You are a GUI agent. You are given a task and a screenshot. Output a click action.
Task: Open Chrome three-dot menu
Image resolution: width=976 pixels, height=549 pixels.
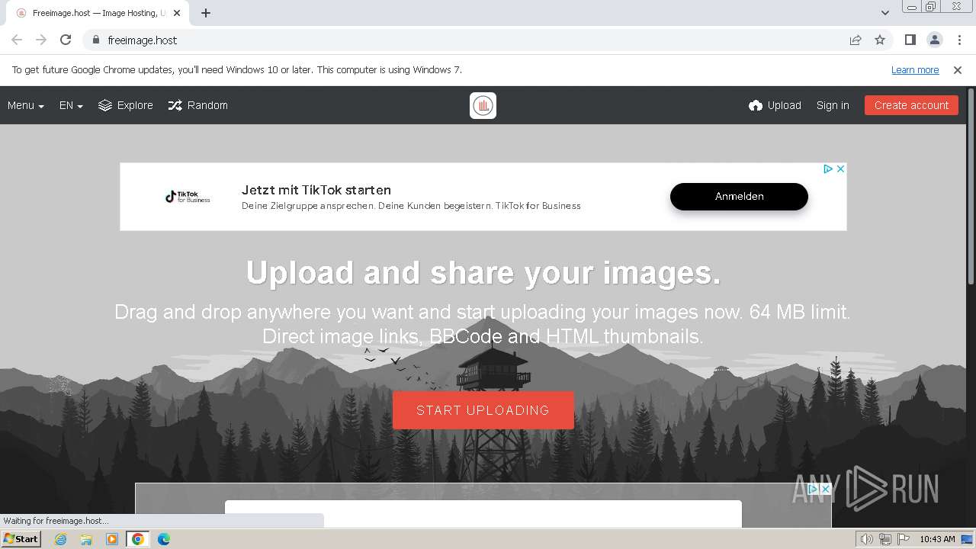click(959, 40)
